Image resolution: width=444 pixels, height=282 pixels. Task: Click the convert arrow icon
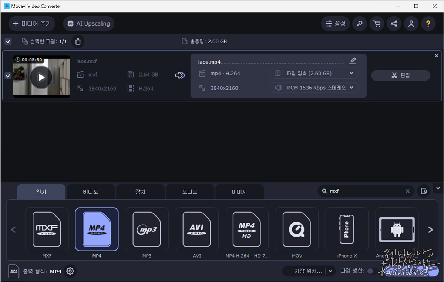click(x=180, y=75)
